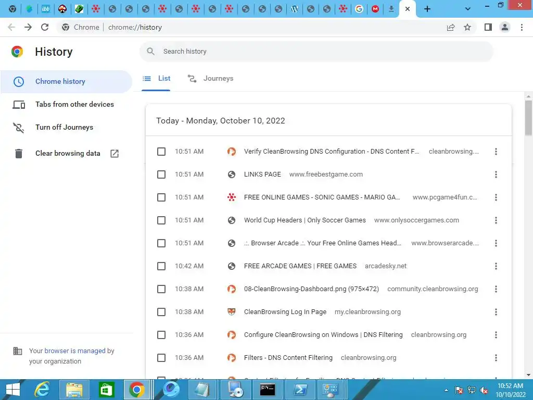Open actions menu for Filters - DNS Content entry
Image resolution: width=533 pixels, height=400 pixels.
[496, 358]
